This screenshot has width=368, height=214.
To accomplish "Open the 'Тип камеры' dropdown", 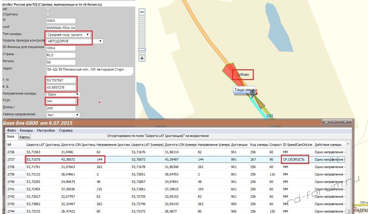I will pos(68,35).
